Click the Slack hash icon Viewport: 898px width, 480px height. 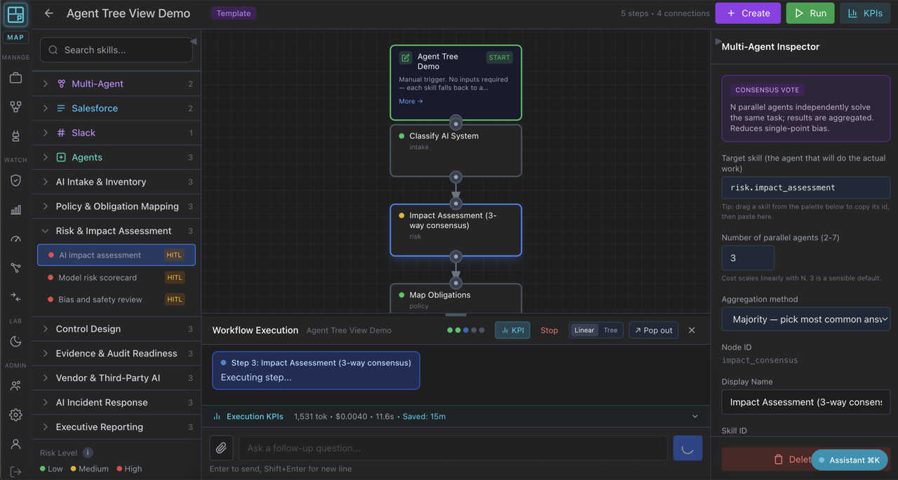(61, 133)
